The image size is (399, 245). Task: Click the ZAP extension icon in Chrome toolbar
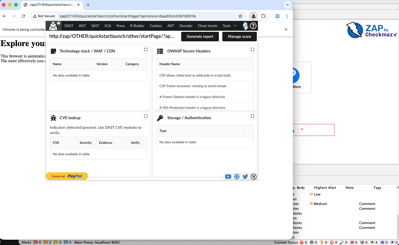pyautogui.click(x=254, y=16)
